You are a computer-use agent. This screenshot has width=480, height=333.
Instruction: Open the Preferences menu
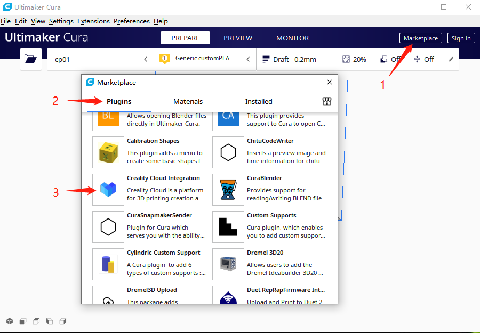(x=131, y=21)
